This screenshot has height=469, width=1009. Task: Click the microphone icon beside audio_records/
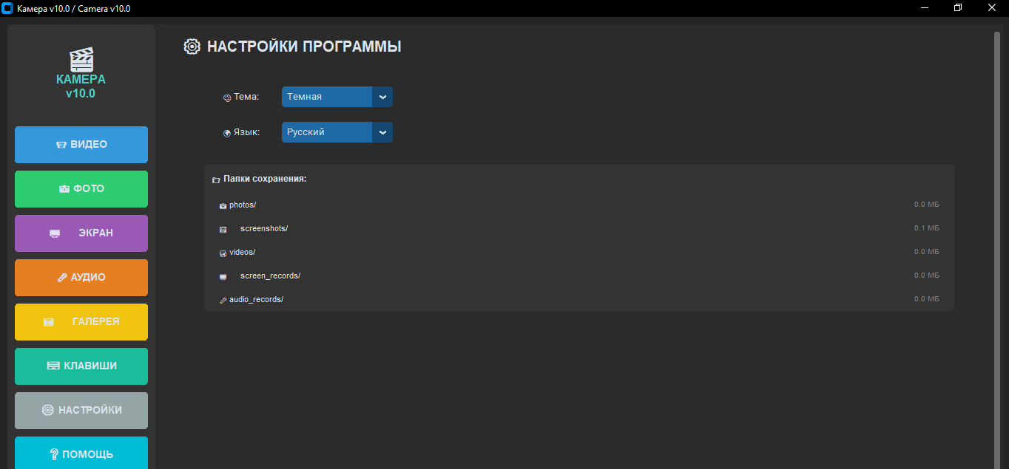223,301
